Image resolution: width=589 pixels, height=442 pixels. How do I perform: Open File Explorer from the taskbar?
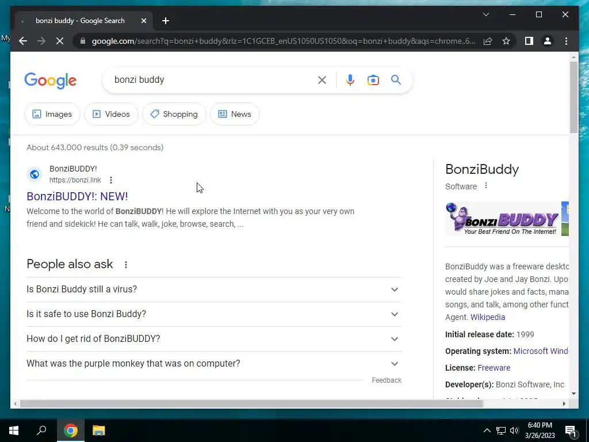(x=98, y=430)
